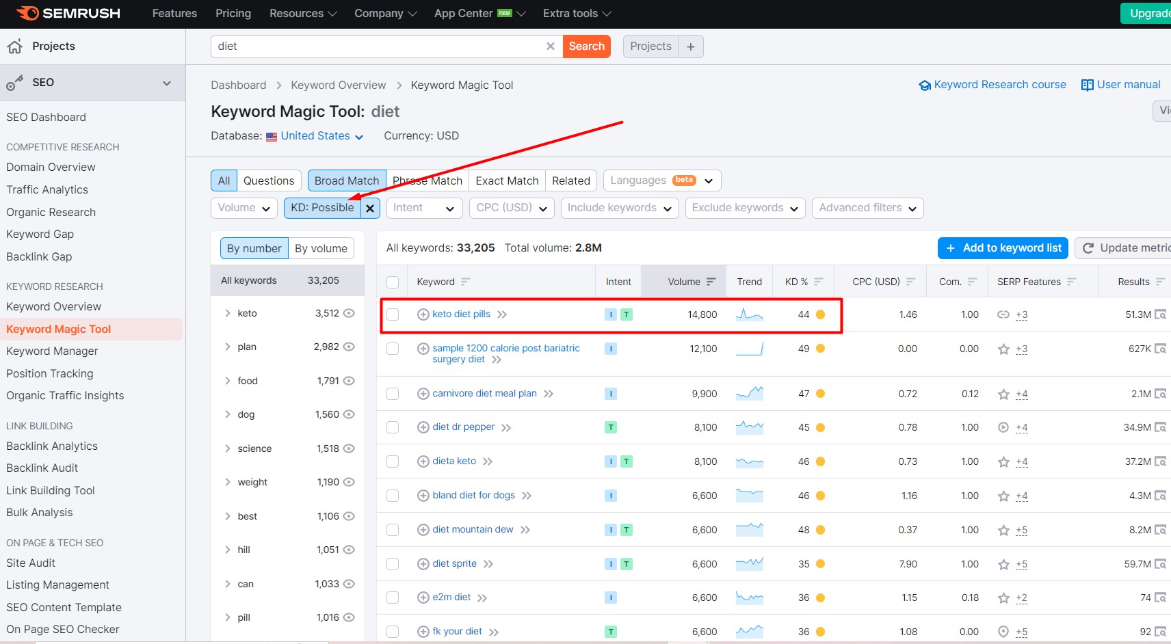Screen dimensions: 1171x644
Task: Open the CPC (USD) filter dropdown
Action: click(x=512, y=208)
